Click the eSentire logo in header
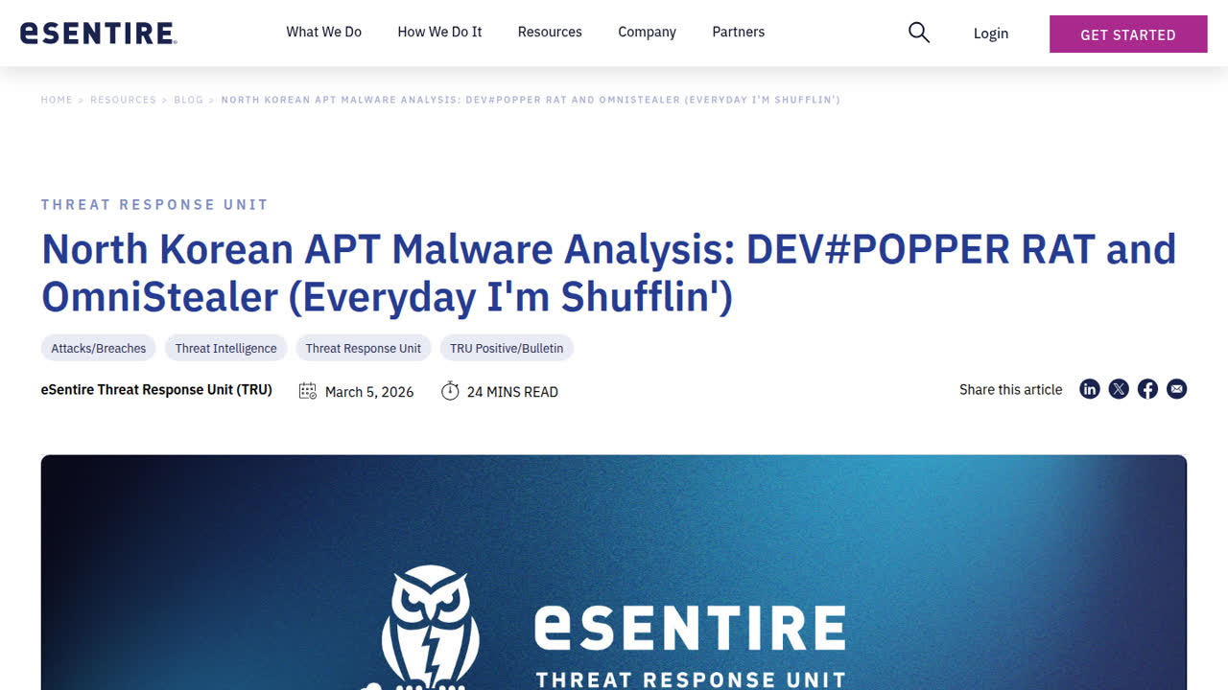The image size is (1228, 690). click(98, 33)
